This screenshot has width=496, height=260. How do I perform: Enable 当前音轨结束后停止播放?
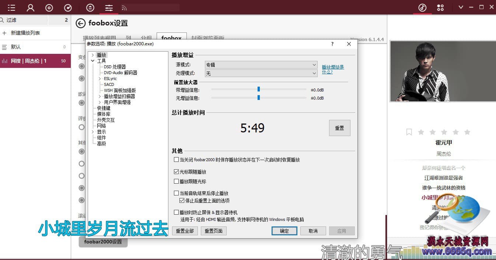[176, 193]
